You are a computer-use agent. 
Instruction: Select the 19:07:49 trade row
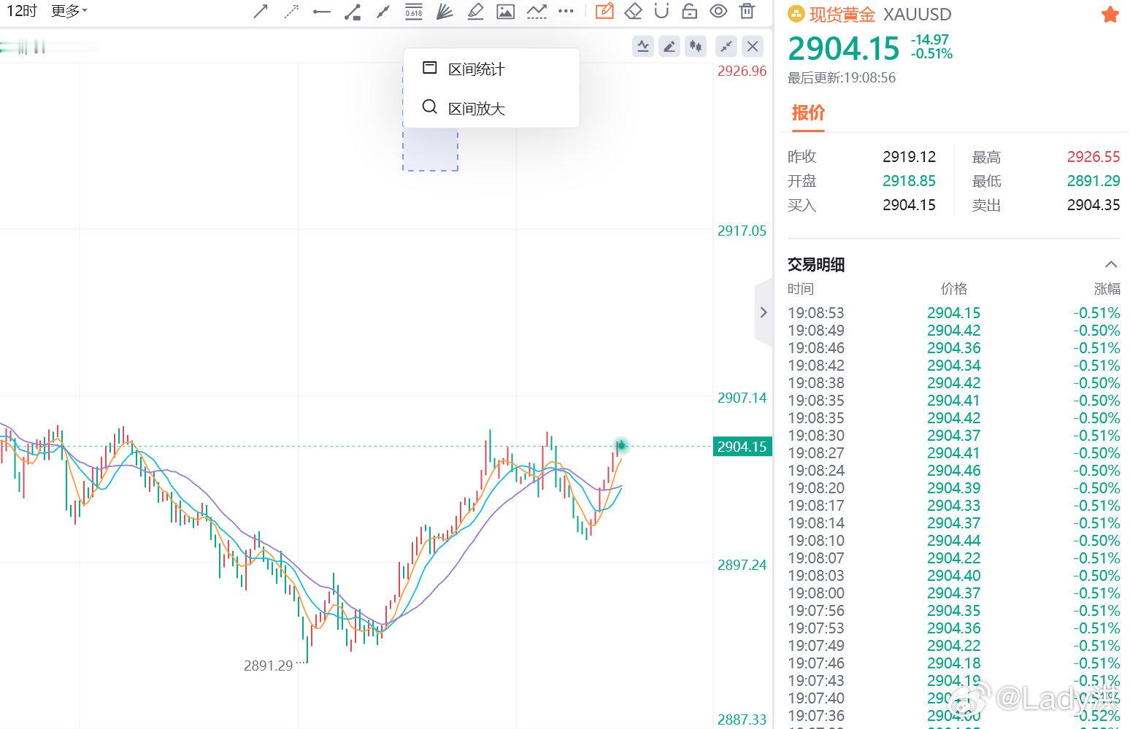click(x=954, y=646)
